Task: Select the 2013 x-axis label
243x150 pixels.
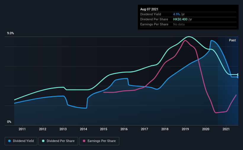Action: coord(63,129)
